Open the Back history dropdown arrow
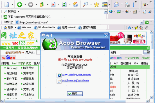This screenshot has height=103, width=155. [x=25, y=4]
